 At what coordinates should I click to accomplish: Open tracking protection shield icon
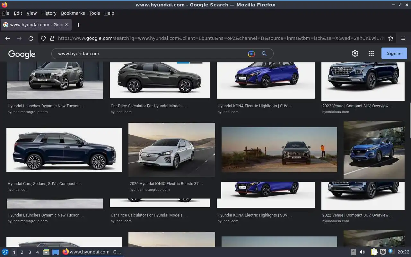click(43, 38)
